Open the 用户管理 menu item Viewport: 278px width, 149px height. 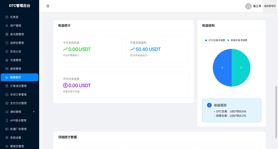(x=19, y=26)
